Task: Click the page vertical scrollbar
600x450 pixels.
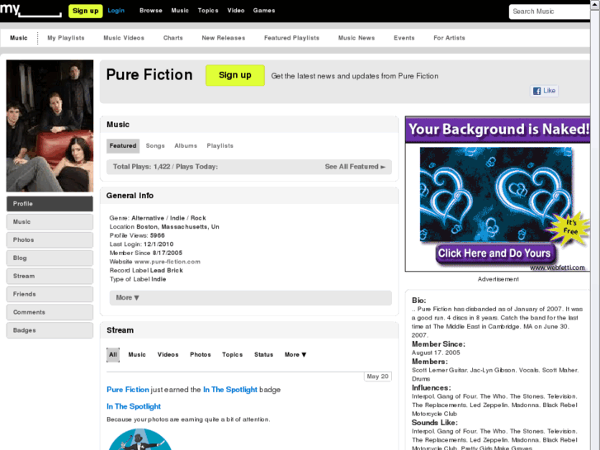Action: [x=595, y=225]
